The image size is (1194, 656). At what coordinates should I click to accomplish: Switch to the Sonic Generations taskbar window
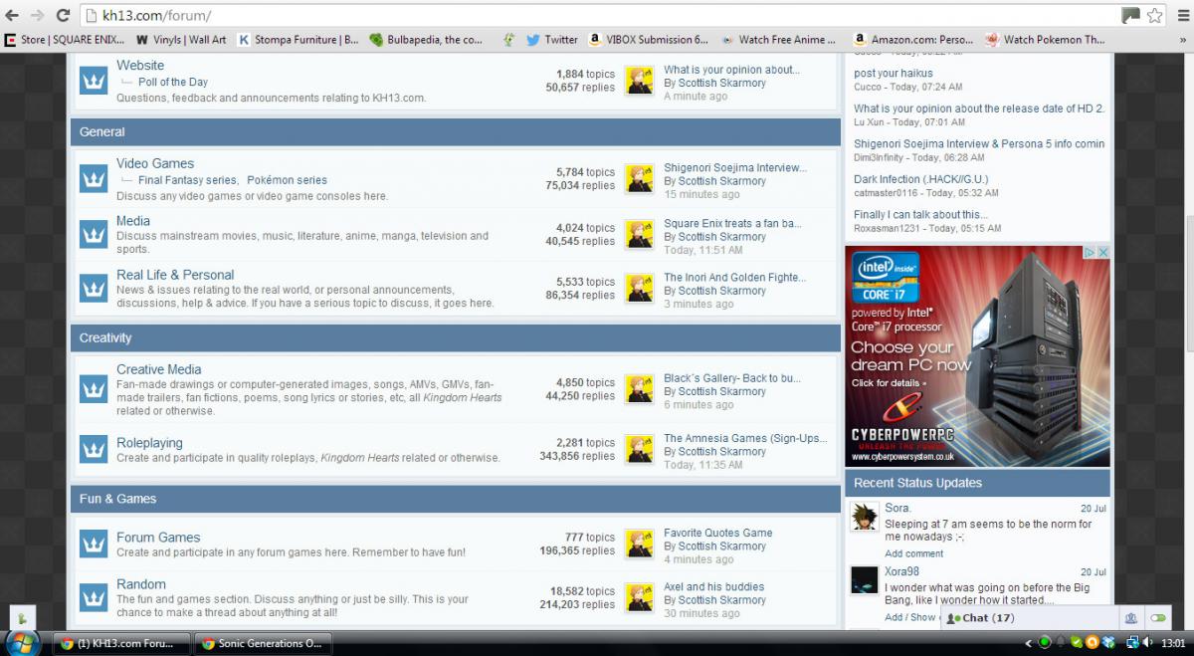[x=262, y=643]
